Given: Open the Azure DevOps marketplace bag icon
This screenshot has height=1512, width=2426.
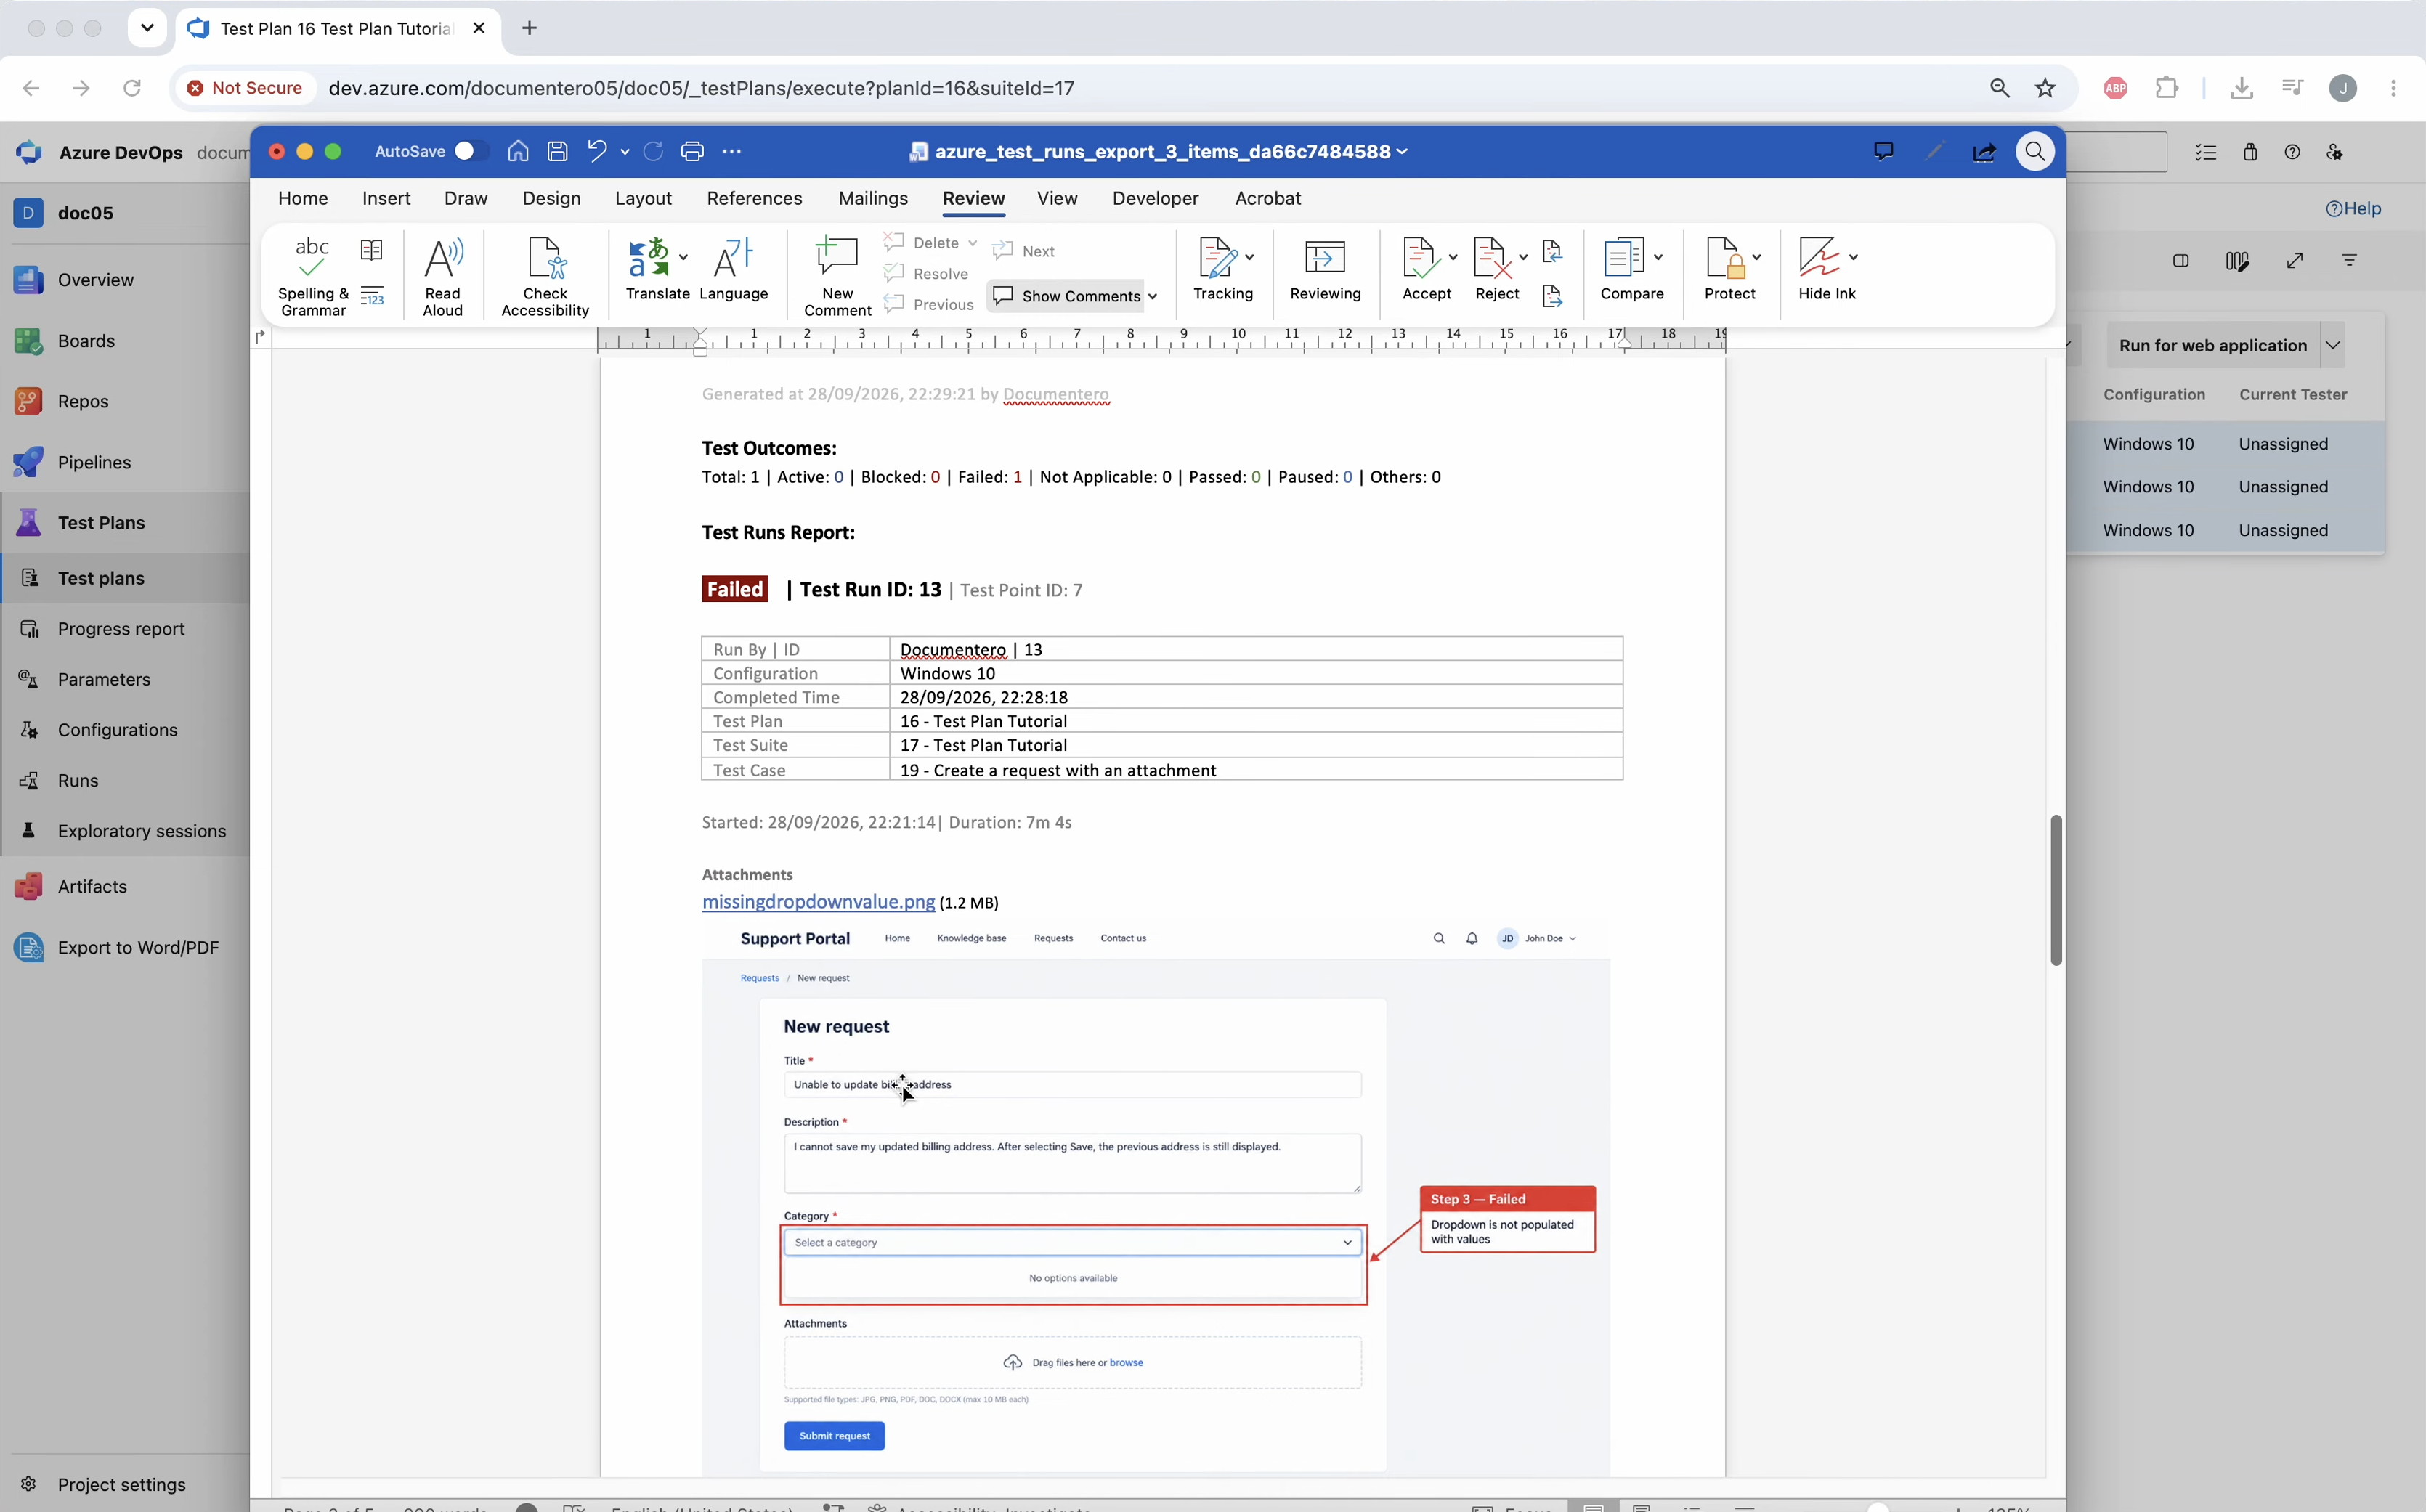Looking at the screenshot, I should pyautogui.click(x=2250, y=152).
